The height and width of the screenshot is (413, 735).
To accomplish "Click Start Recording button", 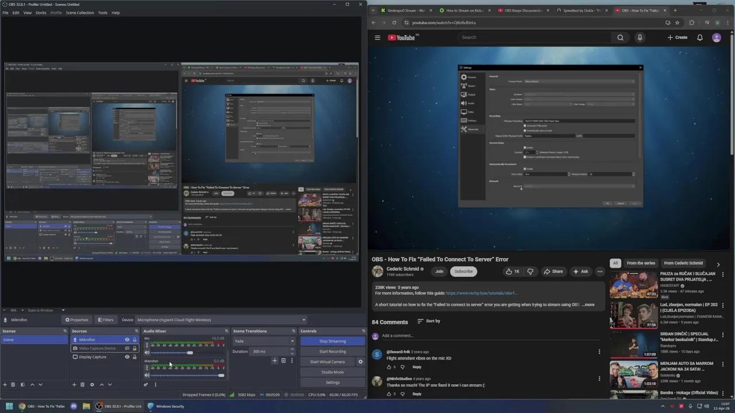I will click(x=332, y=352).
